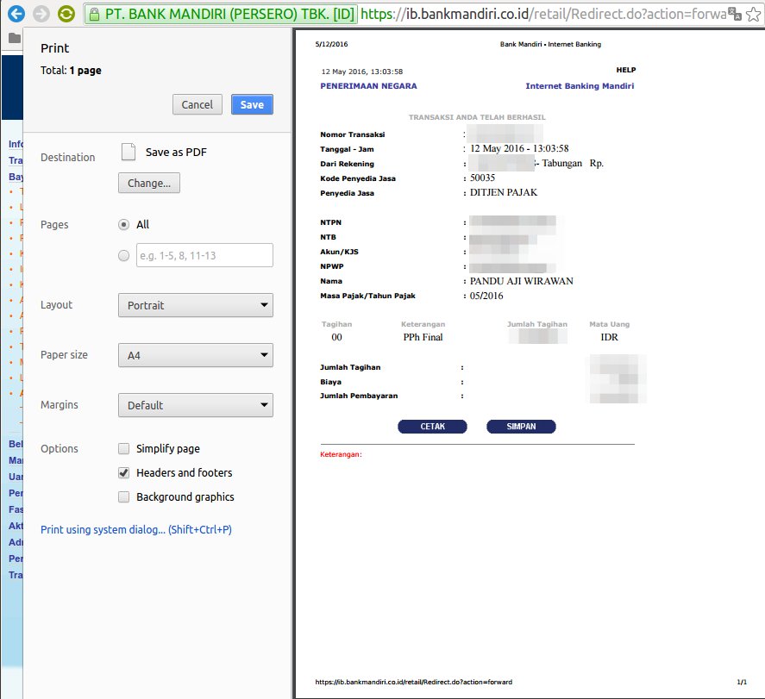Viewport: 765px width, 699px height.
Task: Click the 'Print' dialog title
Action: [54, 48]
